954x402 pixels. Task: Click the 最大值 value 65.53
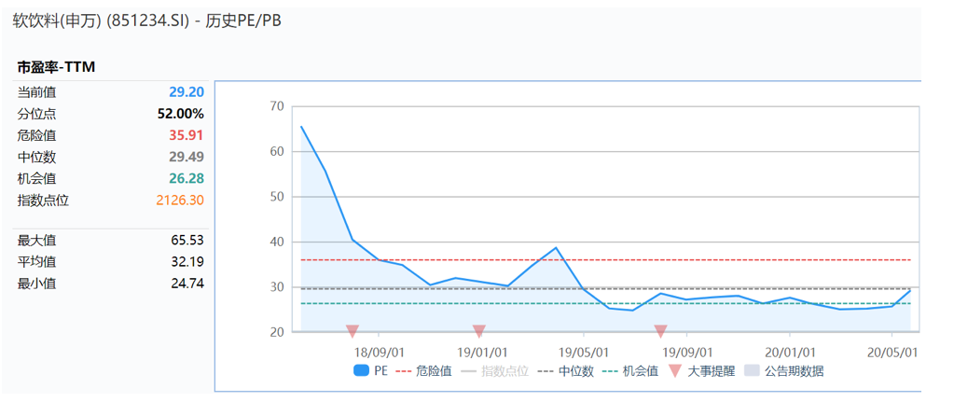[x=187, y=241]
